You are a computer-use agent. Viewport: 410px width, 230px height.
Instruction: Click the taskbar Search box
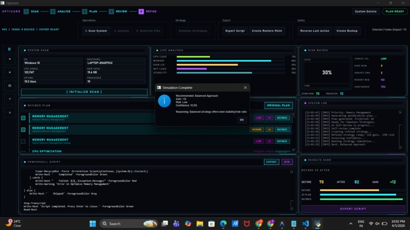(x=129, y=224)
